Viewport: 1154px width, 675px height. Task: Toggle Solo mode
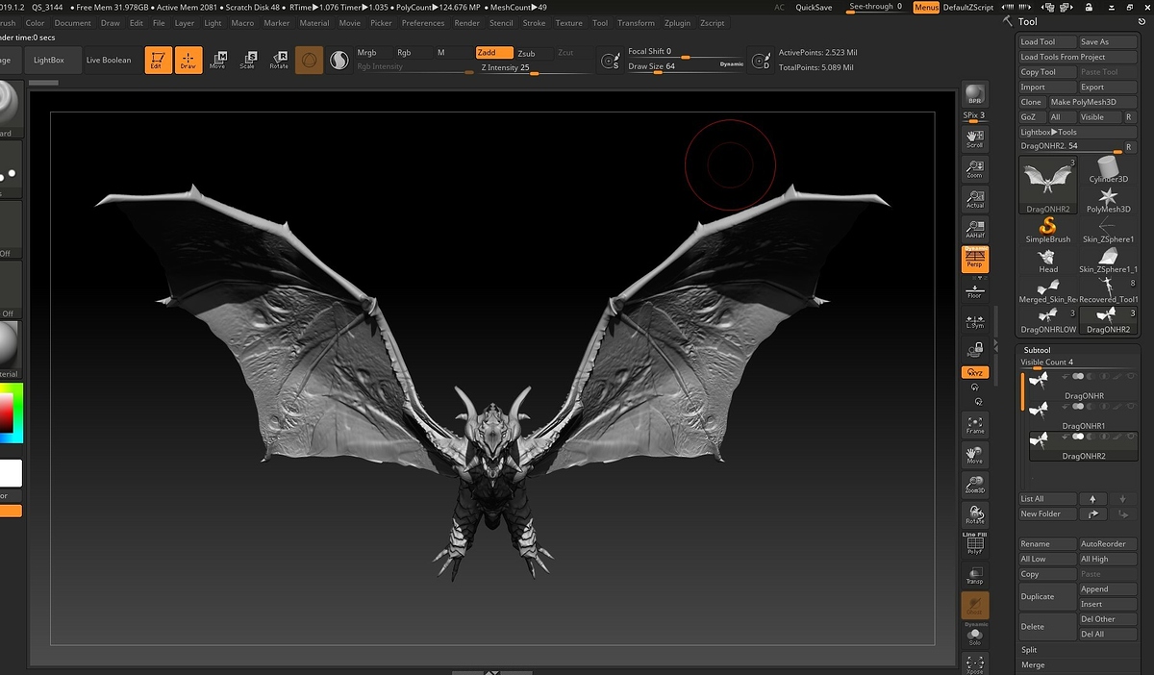pos(975,636)
